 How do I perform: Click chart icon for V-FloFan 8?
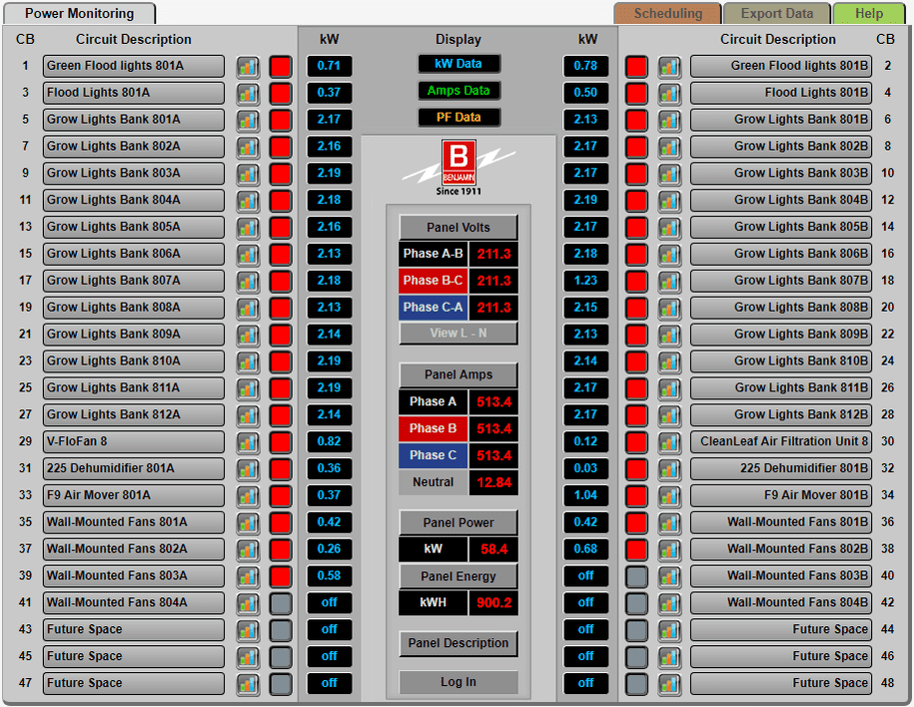tap(248, 442)
